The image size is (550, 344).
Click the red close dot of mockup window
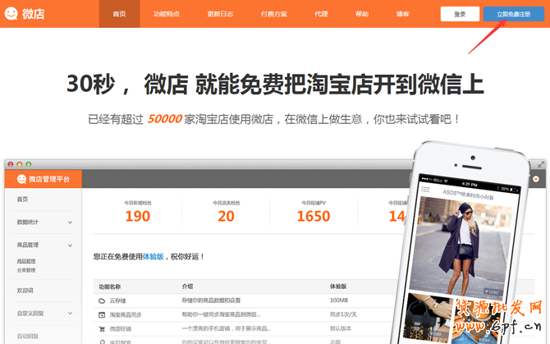11,164
